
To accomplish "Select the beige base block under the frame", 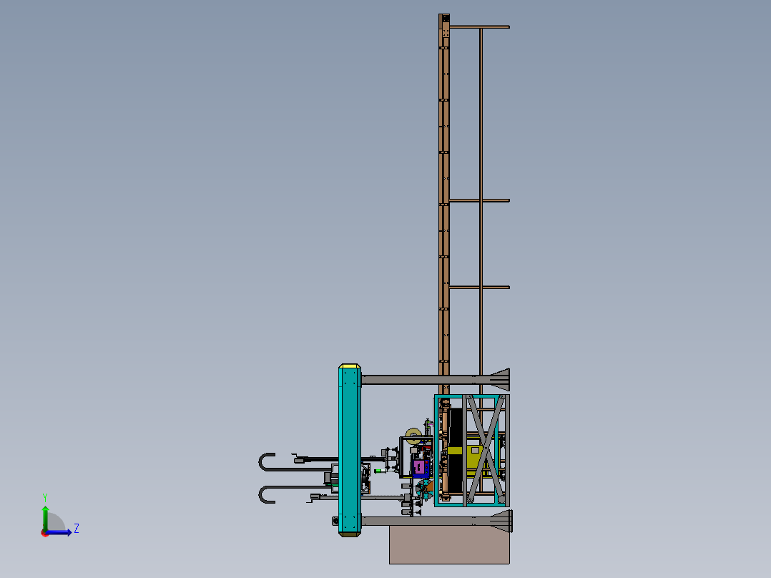I will pyautogui.click(x=449, y=544).
